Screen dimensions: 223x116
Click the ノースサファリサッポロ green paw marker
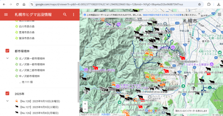(119, 102)
